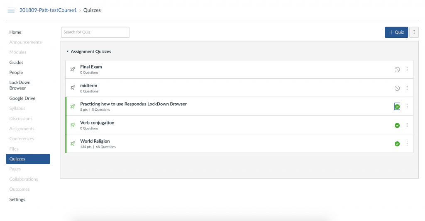Open the kebab menu for the World Religion row

407,143
